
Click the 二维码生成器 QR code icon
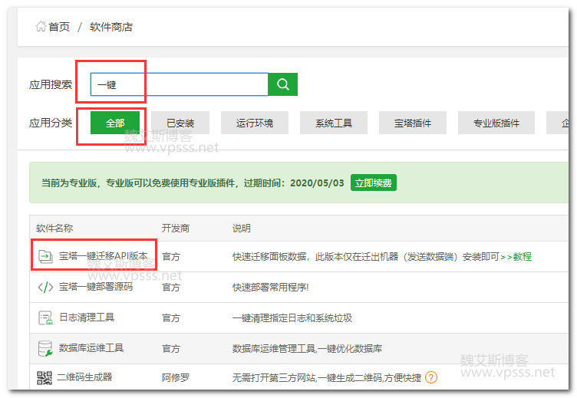(44, 377)
